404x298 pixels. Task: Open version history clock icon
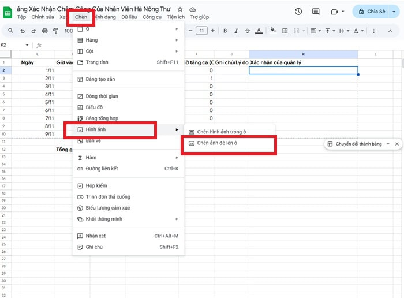pos(298,12)
